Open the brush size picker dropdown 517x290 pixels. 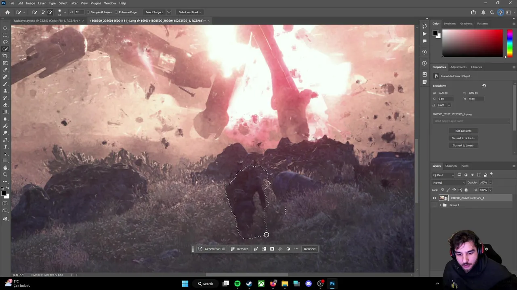pyautogui.click(x=65, y=12)
